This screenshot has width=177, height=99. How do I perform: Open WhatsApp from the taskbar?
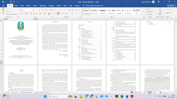[x=86, y=96]
